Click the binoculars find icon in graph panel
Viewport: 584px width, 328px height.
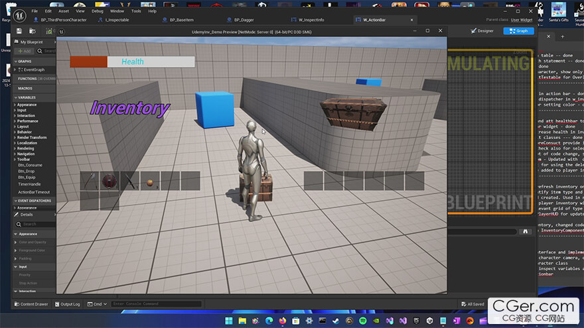[525, 231]
